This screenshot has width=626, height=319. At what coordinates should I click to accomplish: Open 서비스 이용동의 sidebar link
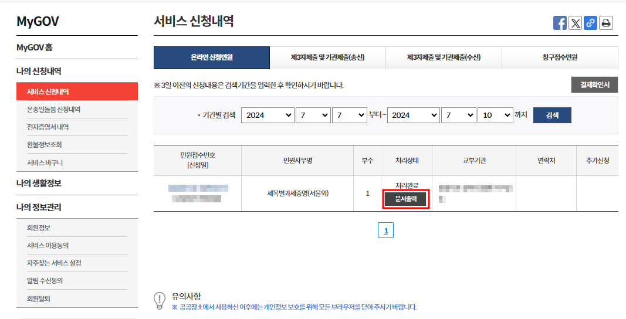(48, 245)
